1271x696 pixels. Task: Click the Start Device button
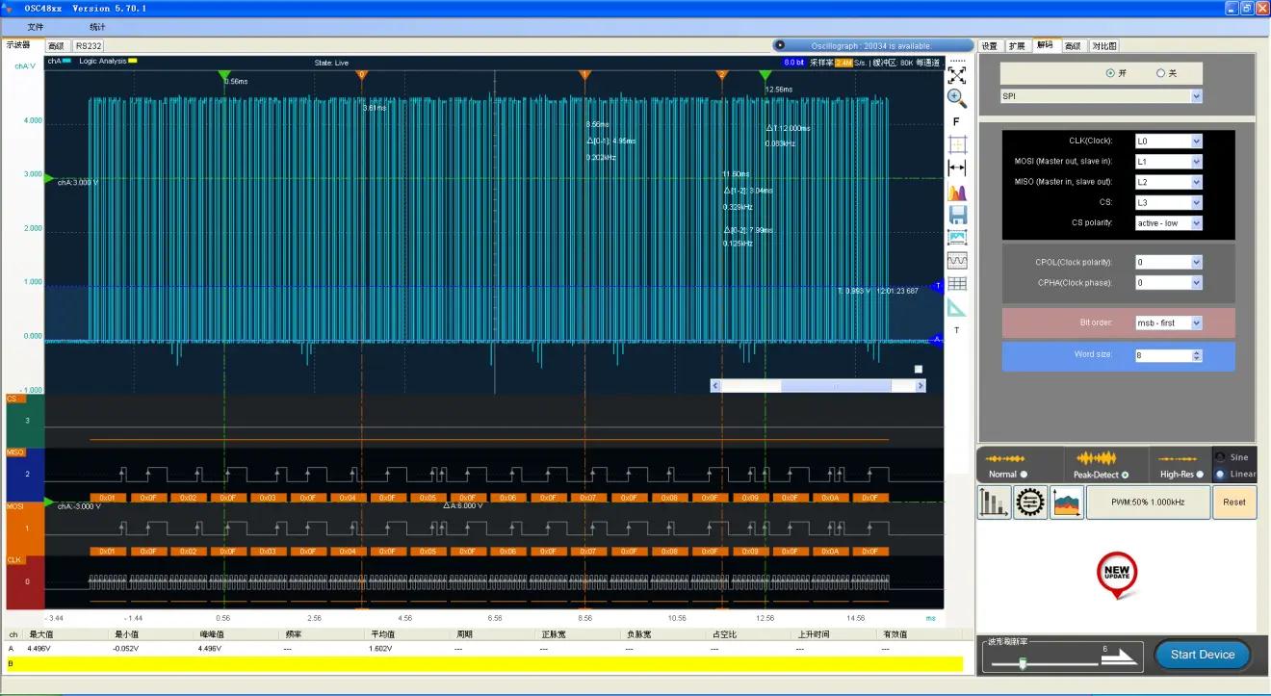click(1203, 655)
